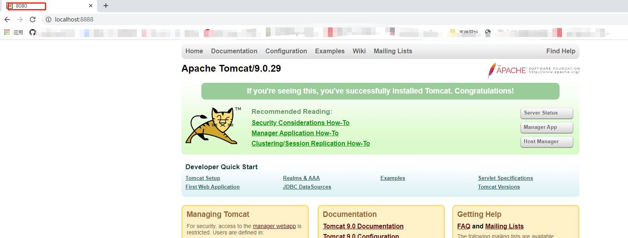Open the Configuration menu item
Screen dimensions: 628x238
[x=286, y=51]
